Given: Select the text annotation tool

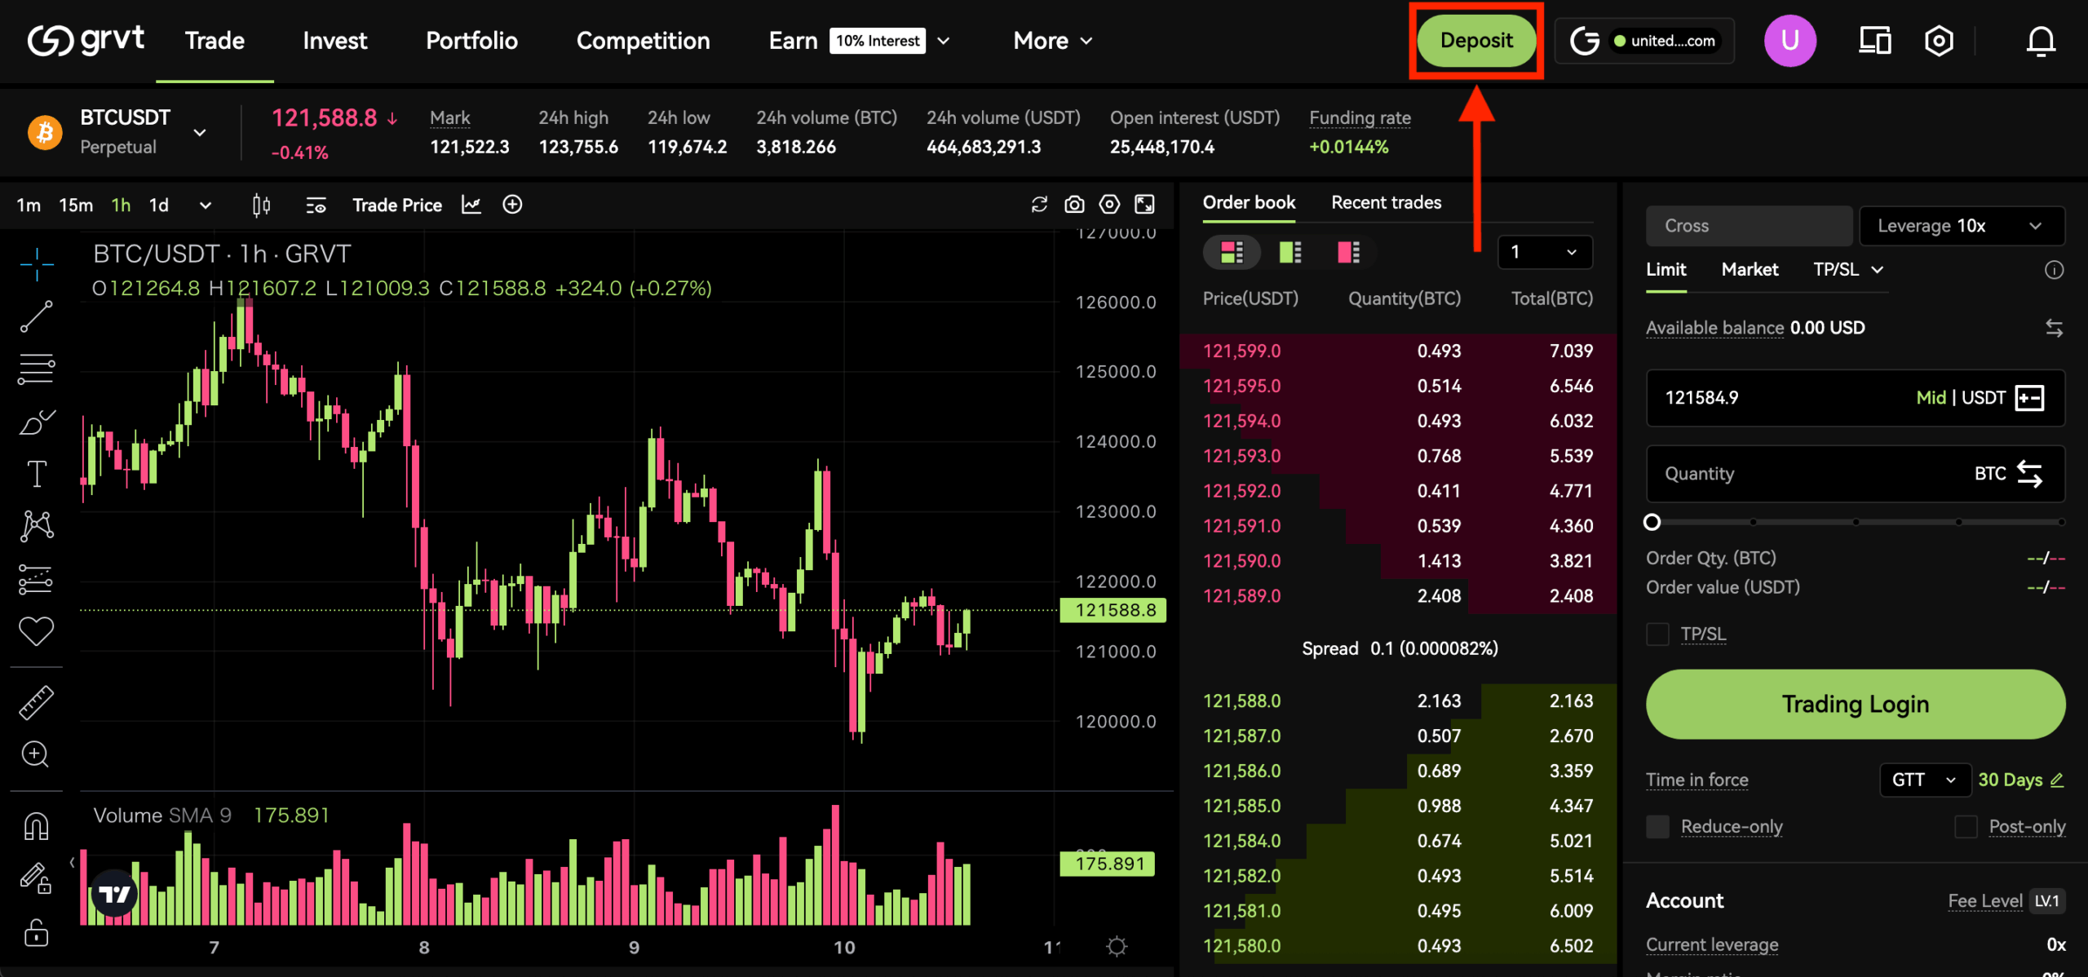Looking at the screenshot, I should point(36,474).
